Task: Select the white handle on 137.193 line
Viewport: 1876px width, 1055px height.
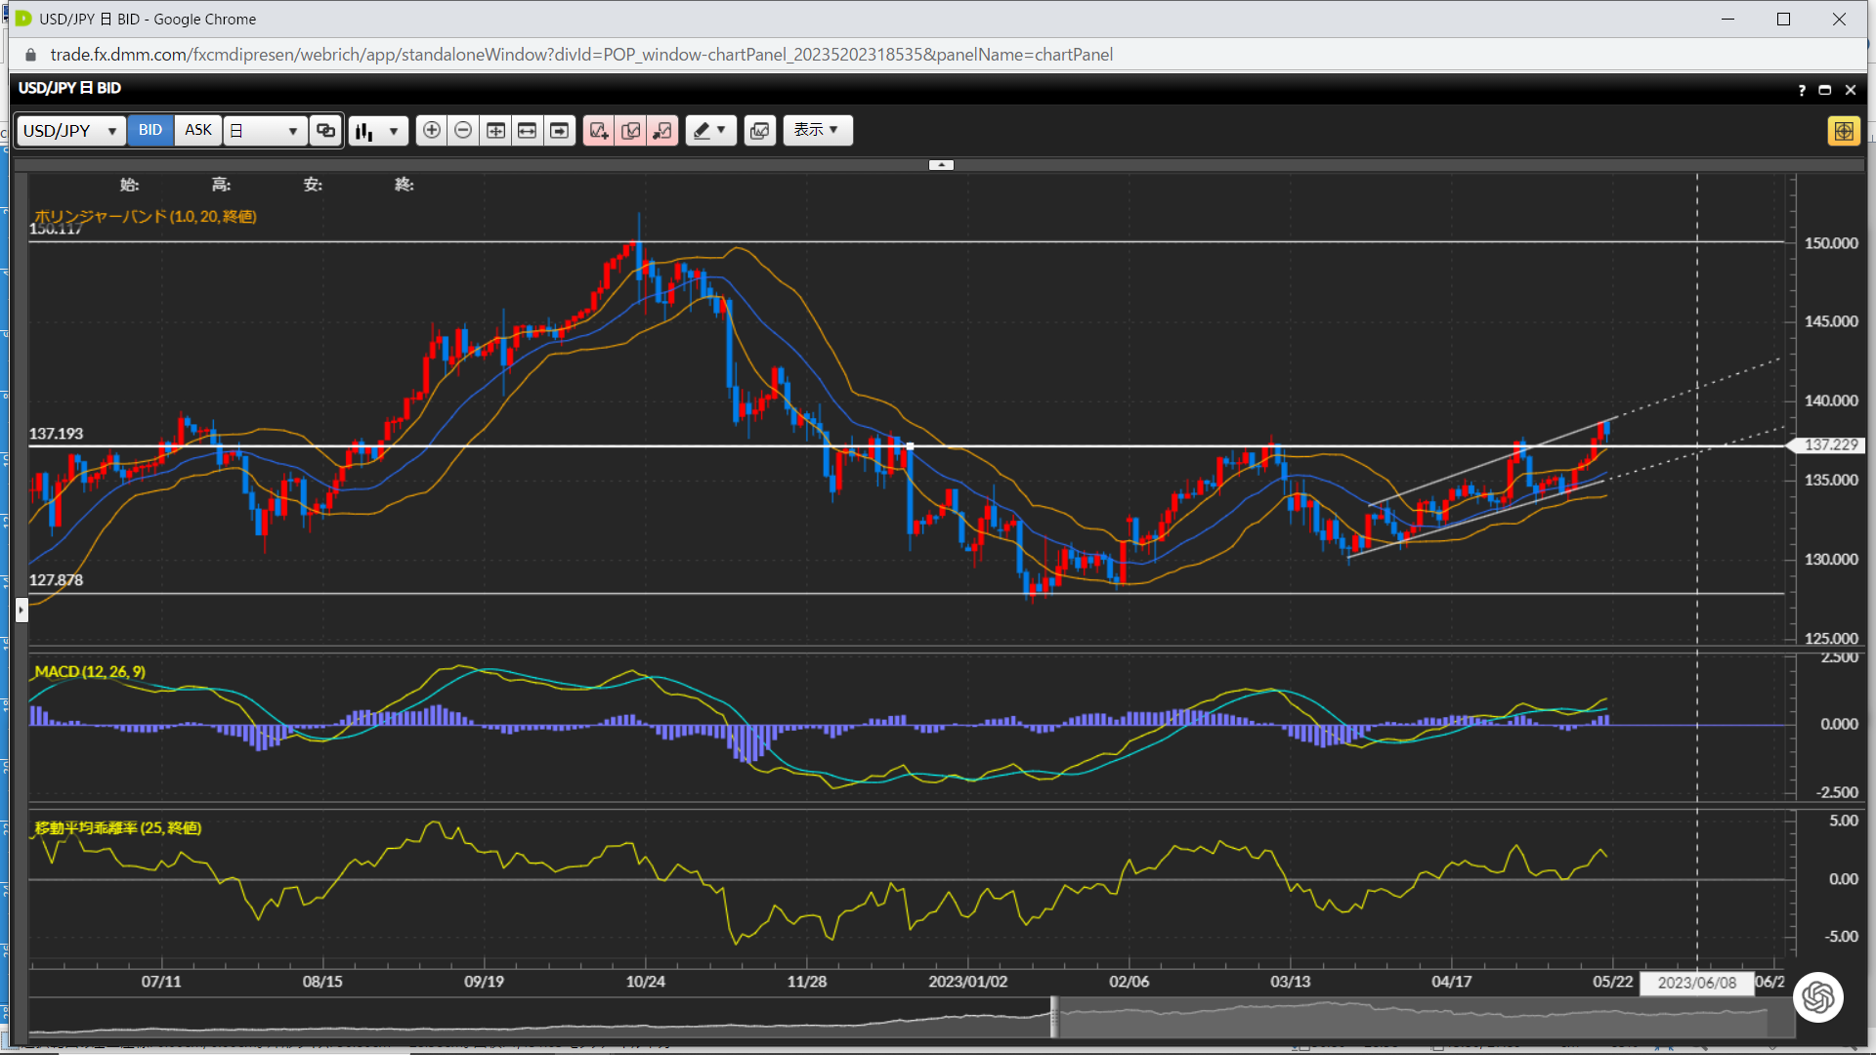Action: 910,446
